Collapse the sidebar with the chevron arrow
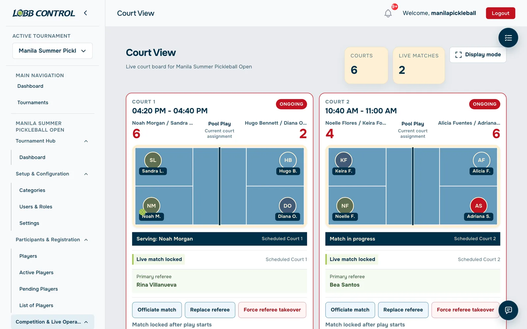 [x=85, y=13]
